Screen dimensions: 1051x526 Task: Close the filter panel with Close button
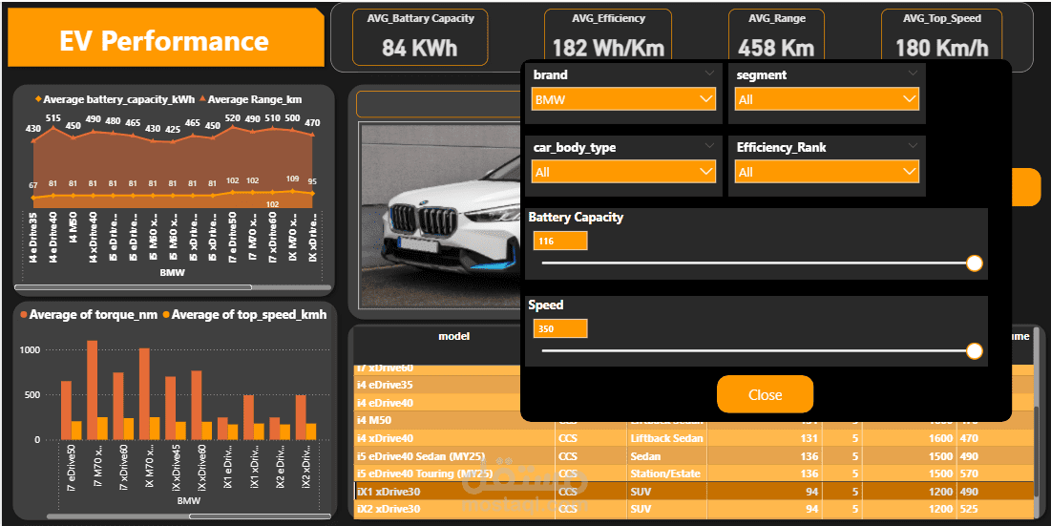pos(765,394)
